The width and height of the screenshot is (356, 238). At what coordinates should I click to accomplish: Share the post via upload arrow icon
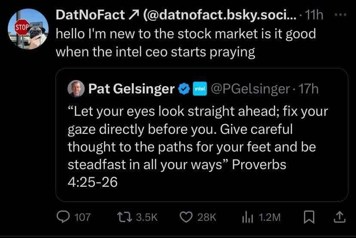click(x=339, y=217)
